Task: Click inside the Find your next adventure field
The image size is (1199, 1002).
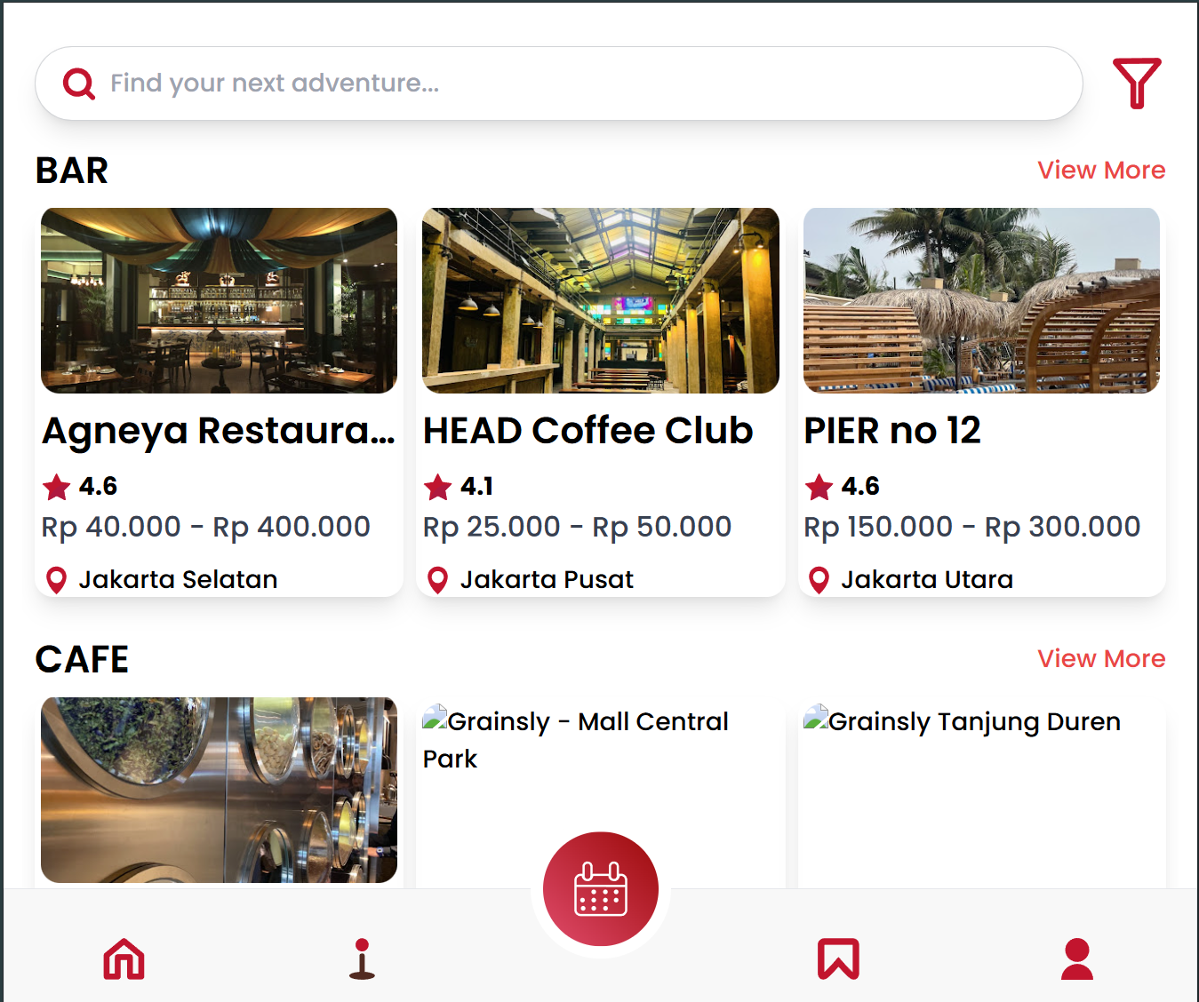Action: (559, 83)
